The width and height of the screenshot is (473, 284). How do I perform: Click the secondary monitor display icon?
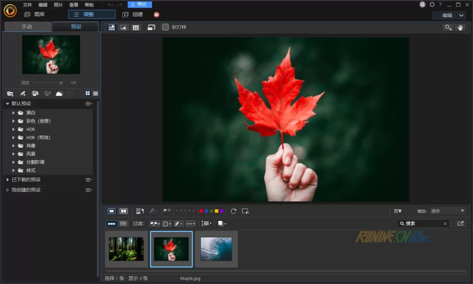151,28
